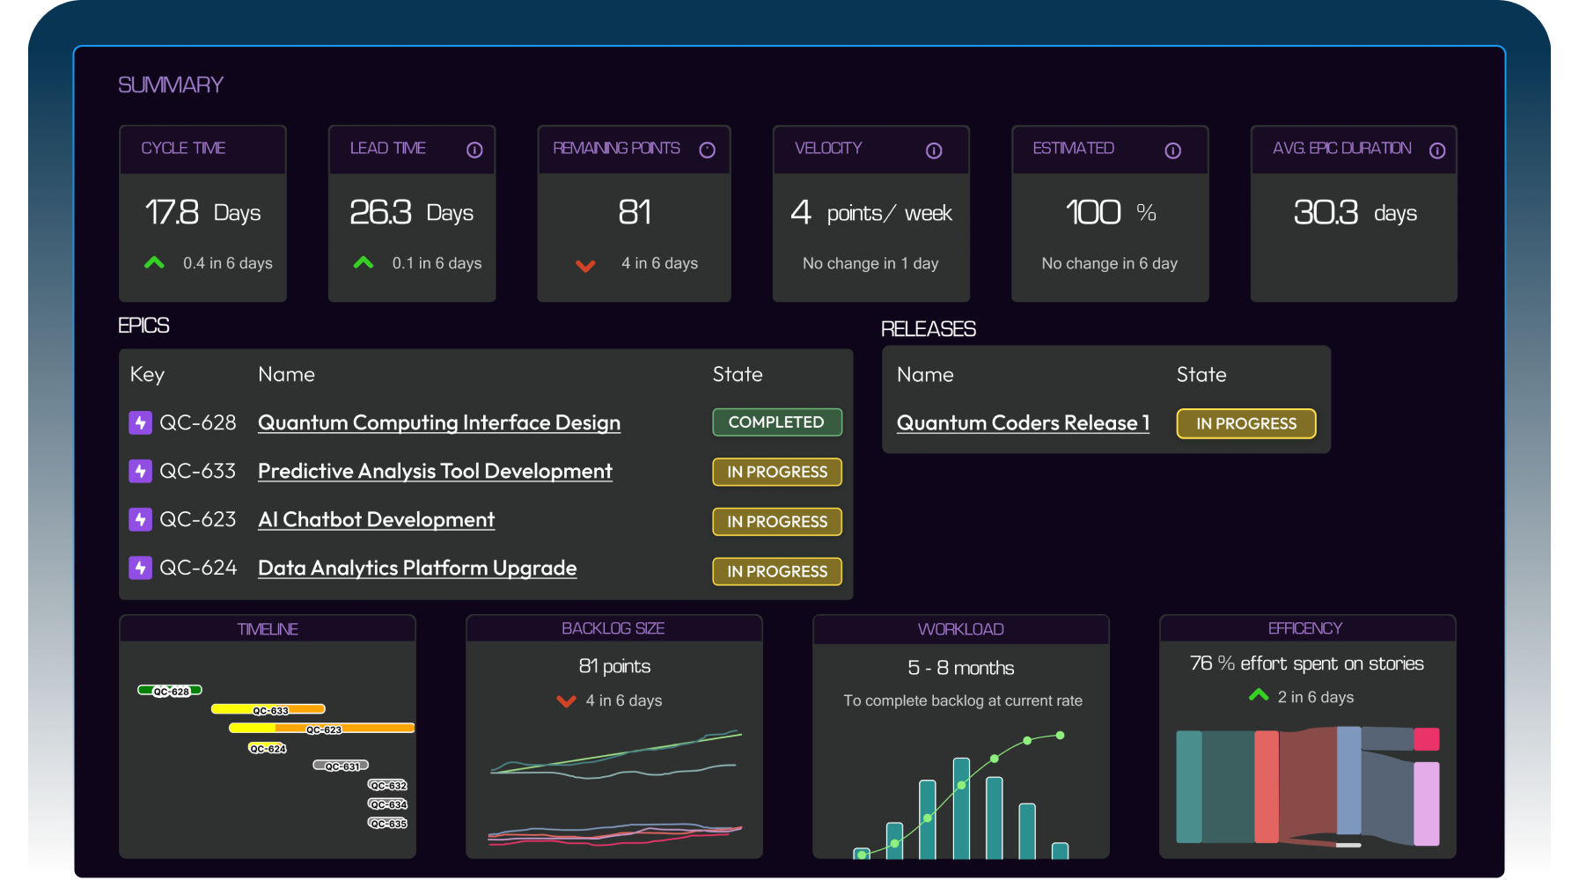Click the lightning epic icon beside QC-628
The height and width of the screenshot is (880, 1579).
click(x=140, y=423)
